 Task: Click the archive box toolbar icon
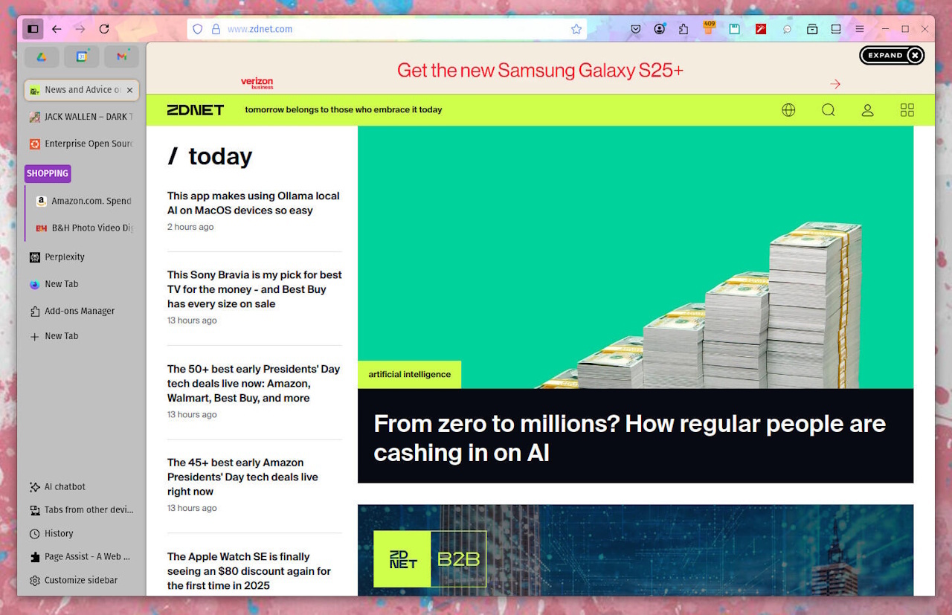tap(812, 29)
